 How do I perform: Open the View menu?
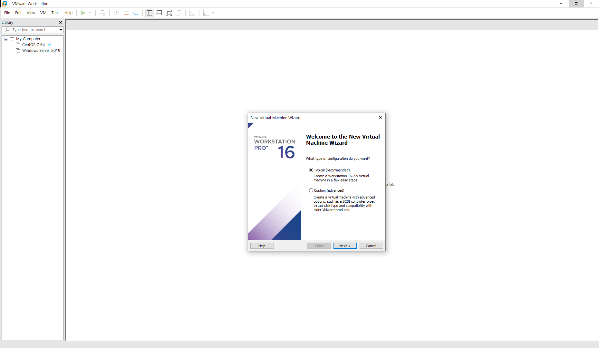31,13
